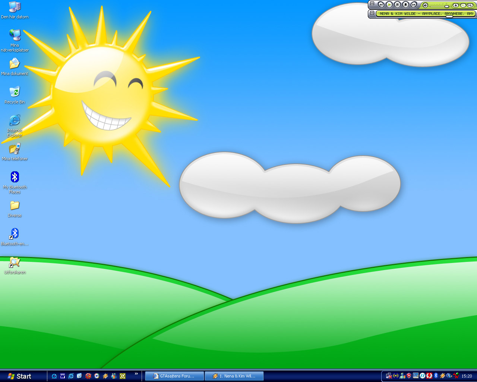Open the Windows Start menu
Screen dimensions: 477x382
click(x=20, y=376)
